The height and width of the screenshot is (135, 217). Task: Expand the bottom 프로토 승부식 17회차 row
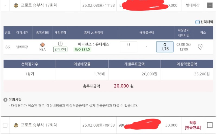[x=210, y=125]
